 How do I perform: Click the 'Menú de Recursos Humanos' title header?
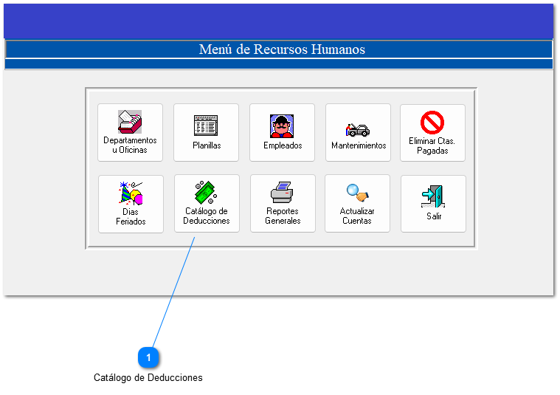click(281, 49)
